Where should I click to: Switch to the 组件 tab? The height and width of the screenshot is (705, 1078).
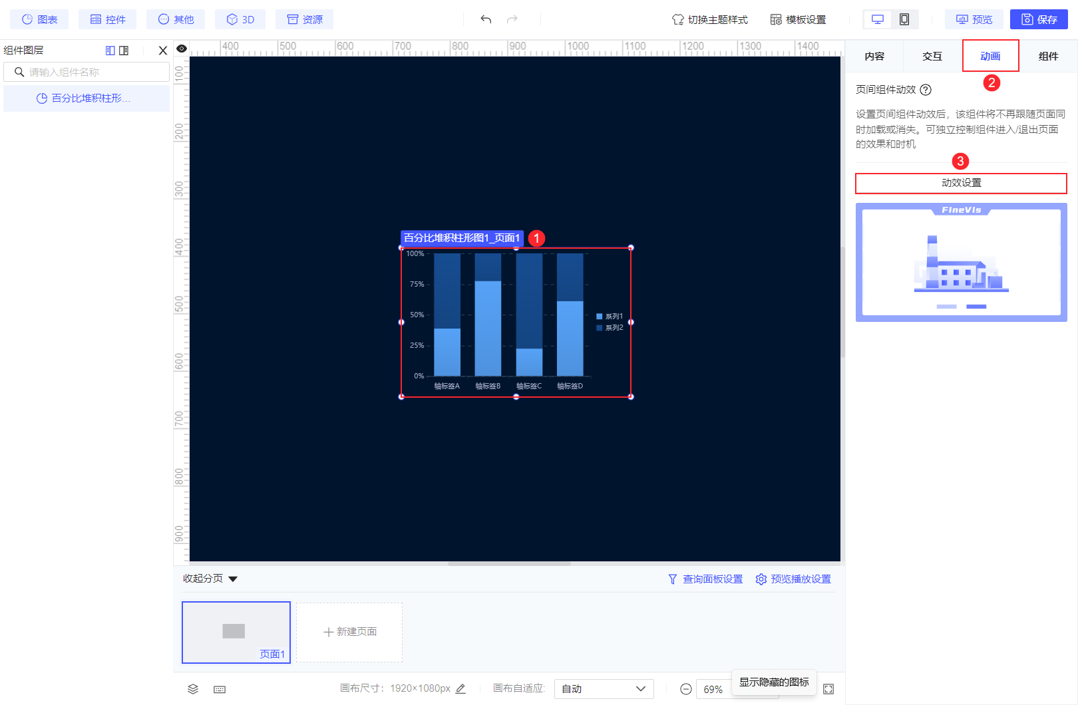point(1048,56)
